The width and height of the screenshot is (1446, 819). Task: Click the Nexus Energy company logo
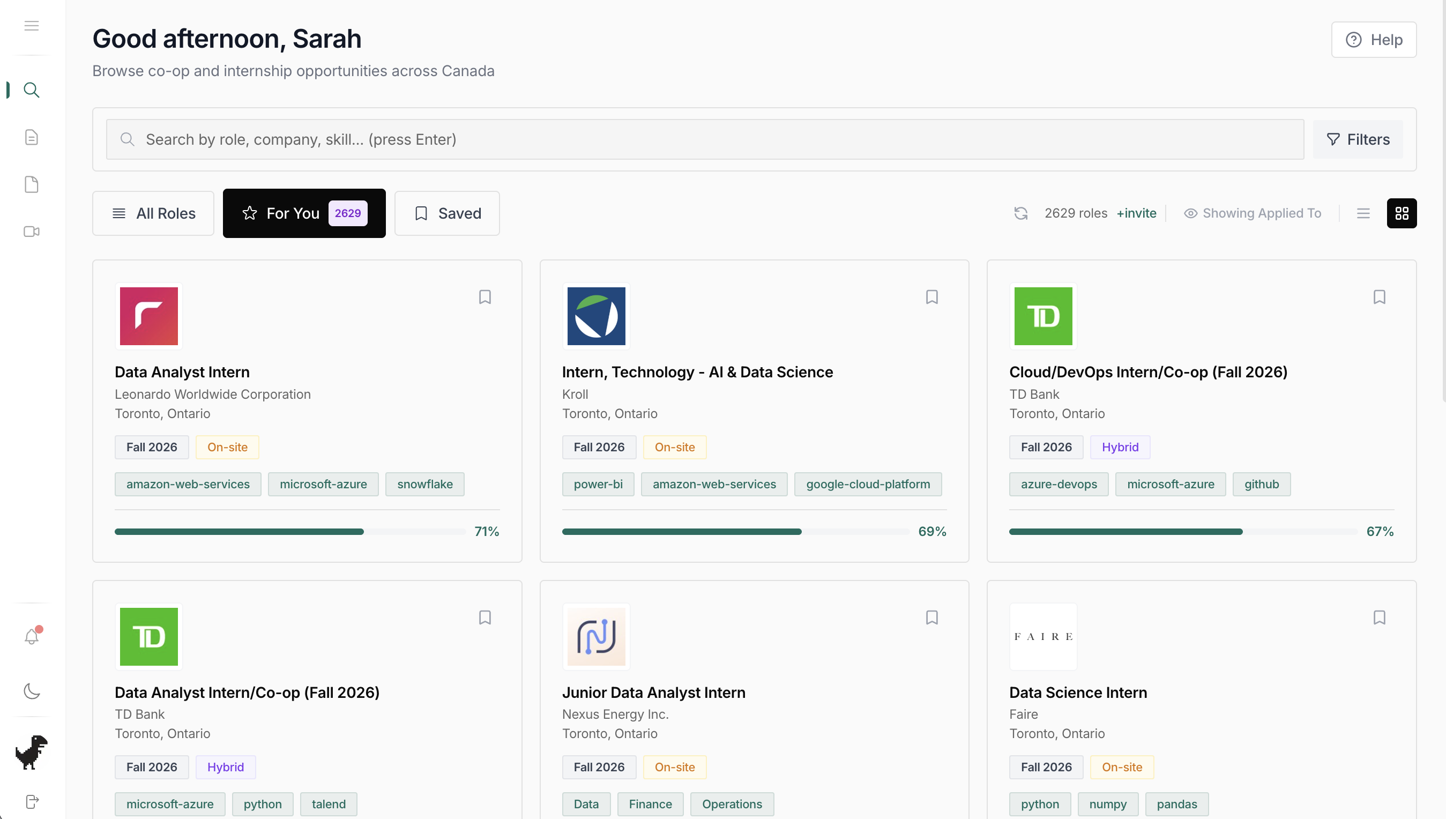click(596, 637)
